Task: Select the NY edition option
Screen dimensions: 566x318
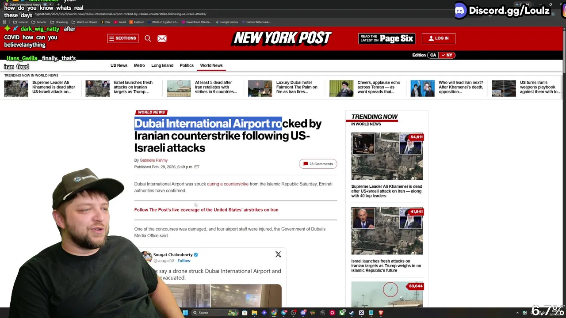Action: click(x=447, y=55)
